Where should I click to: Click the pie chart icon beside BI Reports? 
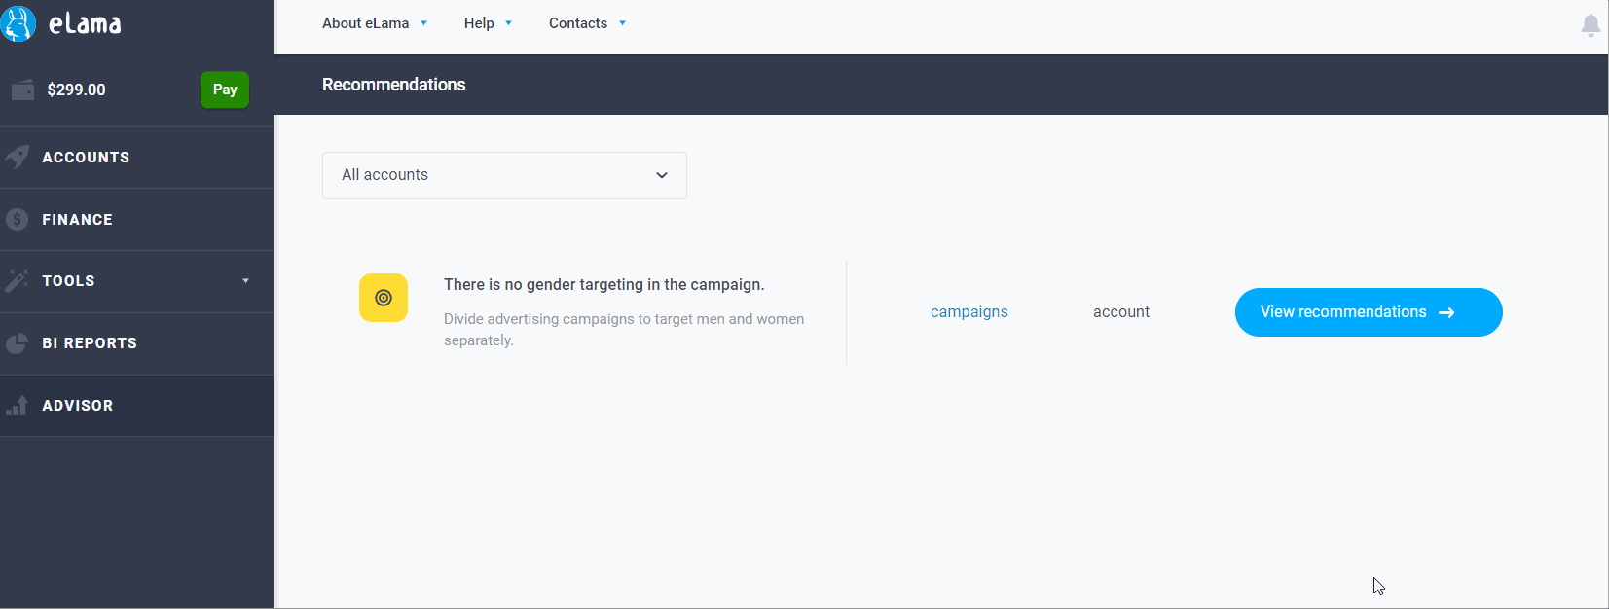point(17,343)
